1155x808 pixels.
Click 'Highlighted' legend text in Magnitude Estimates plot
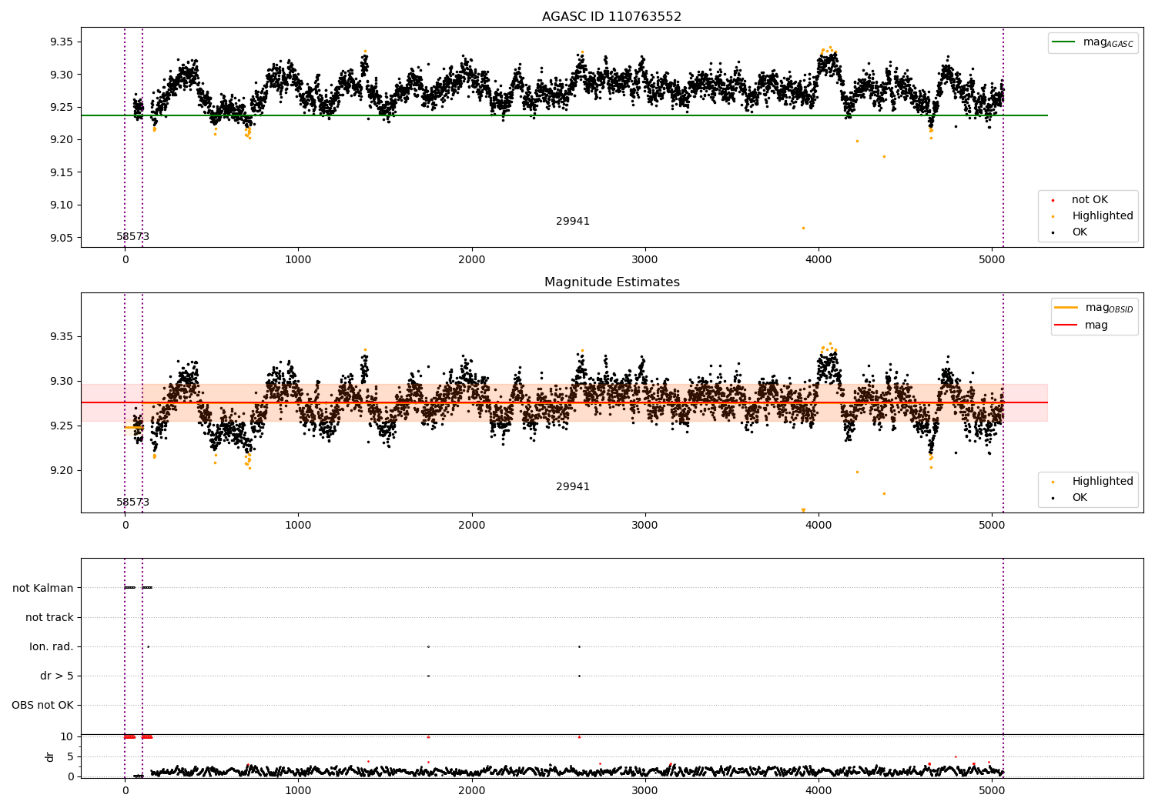tap(1103, 482)
